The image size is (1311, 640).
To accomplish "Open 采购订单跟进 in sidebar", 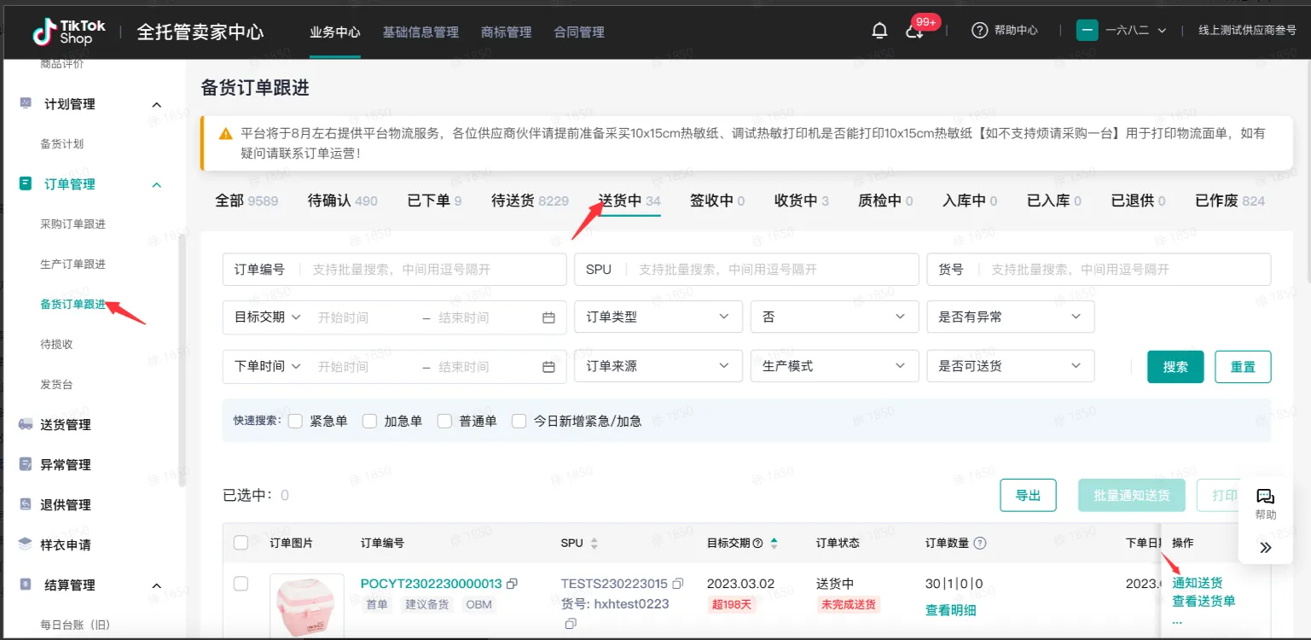I will 73,224.
